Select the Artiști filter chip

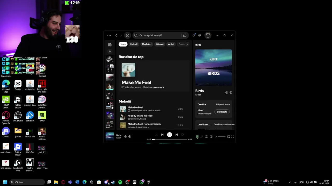(171, 44)
